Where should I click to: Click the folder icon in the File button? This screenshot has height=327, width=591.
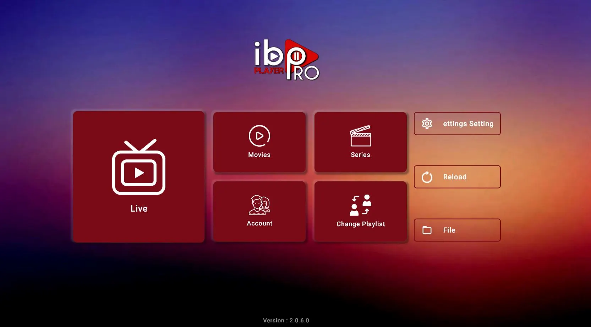[427, 230]
